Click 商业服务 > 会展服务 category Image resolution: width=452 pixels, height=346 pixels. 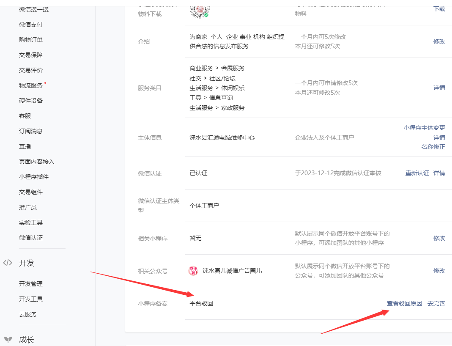[217, 68]
